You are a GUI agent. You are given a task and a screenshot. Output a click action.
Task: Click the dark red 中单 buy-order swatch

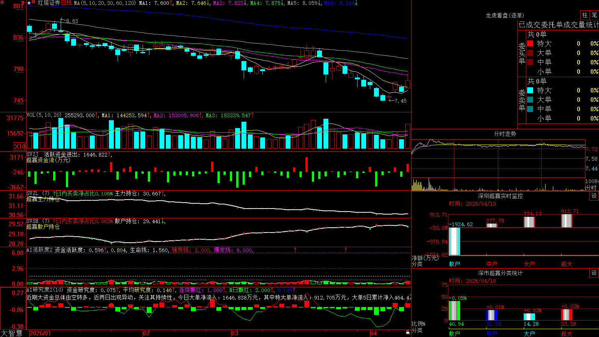(530, 62)
